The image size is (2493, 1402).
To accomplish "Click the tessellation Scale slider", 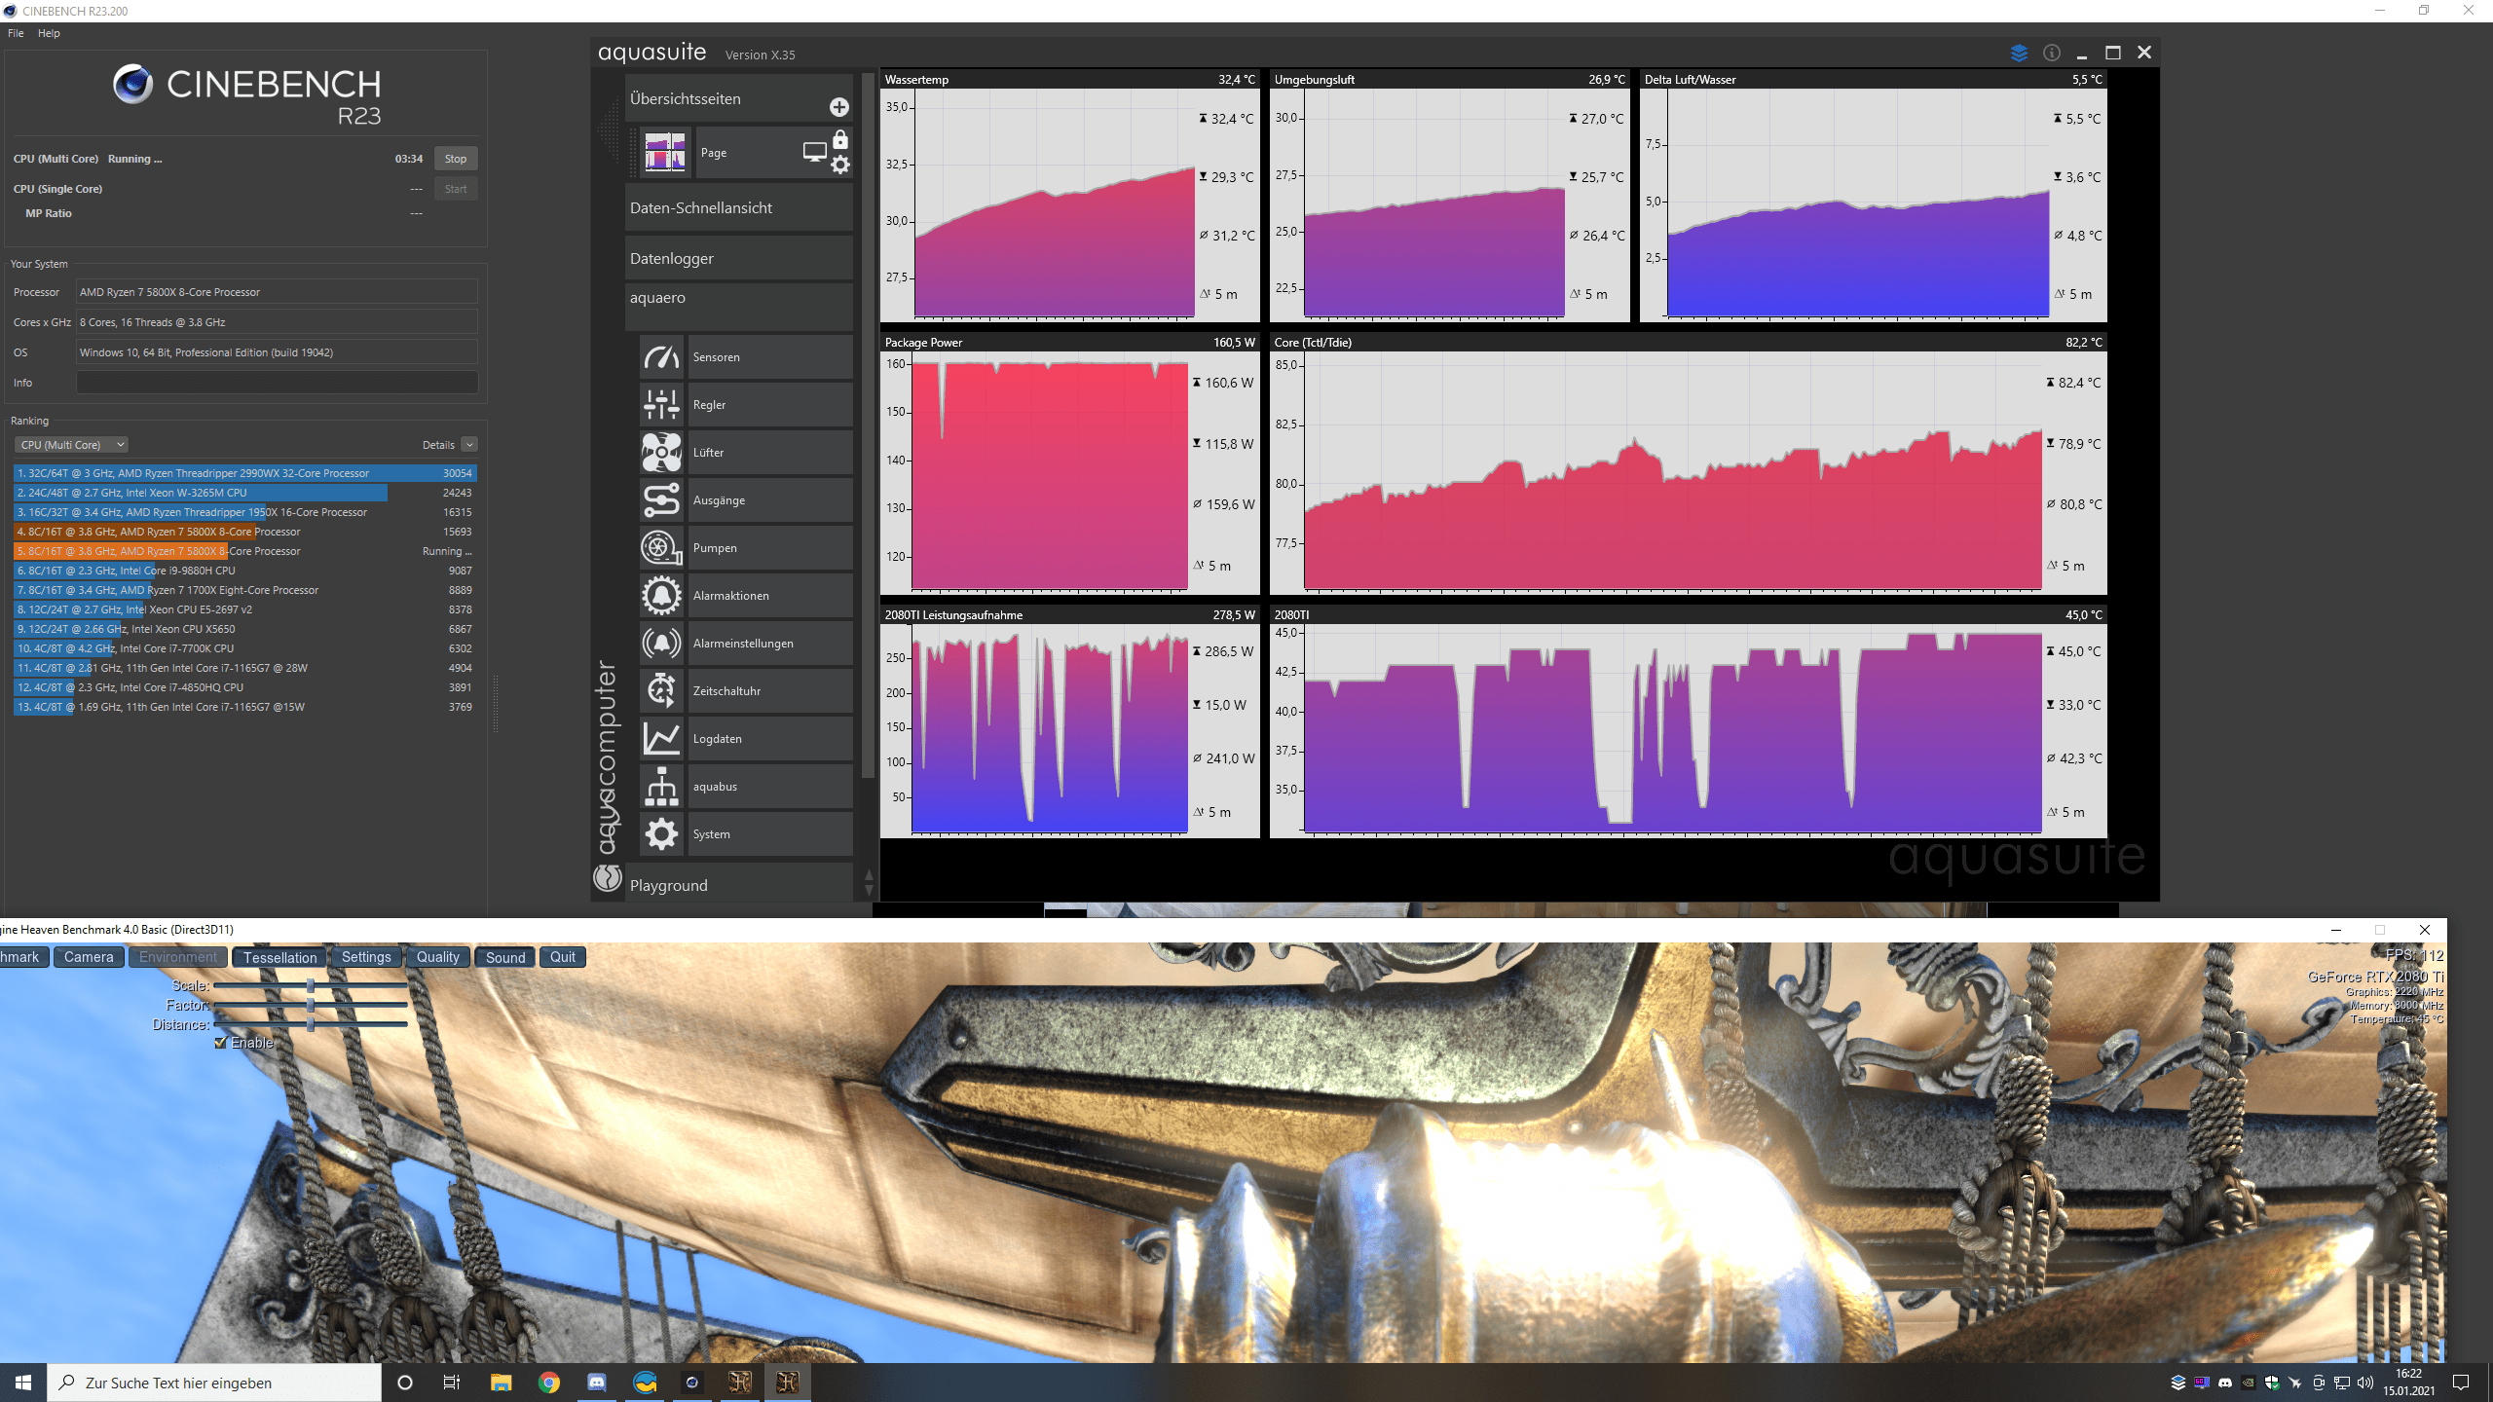I will [311, 986].
